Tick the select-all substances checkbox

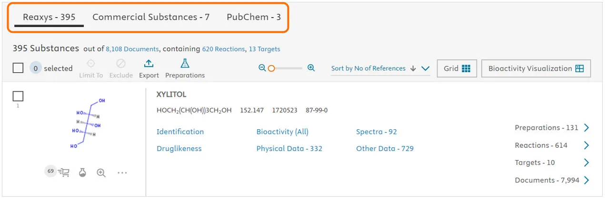pos(18,68)
